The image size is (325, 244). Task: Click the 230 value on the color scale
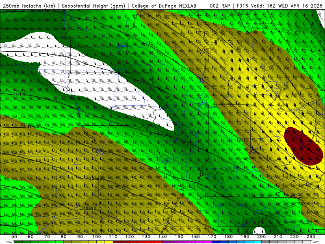coord(311,237)
